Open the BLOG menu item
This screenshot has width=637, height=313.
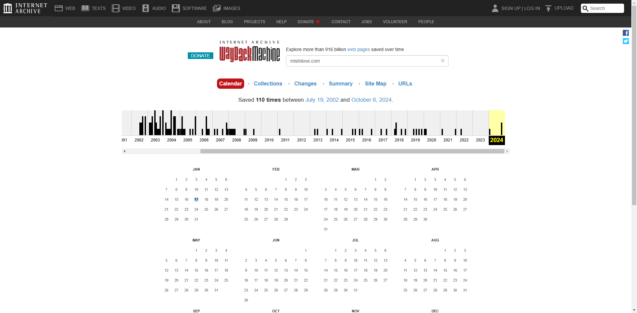227,22
